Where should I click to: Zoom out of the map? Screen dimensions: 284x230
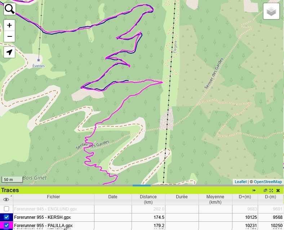click(x=9, y=36)
